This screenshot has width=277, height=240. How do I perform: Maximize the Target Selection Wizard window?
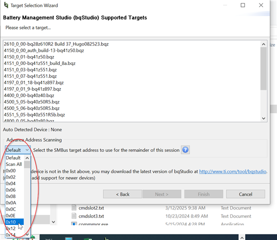[243, 5]
